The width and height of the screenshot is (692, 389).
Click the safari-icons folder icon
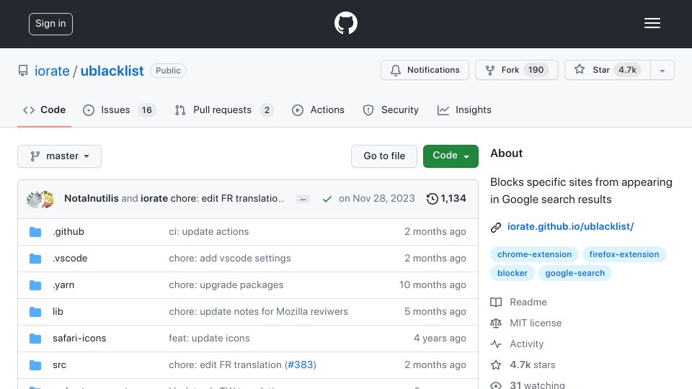pyautogui.click(x=35, y=339)
